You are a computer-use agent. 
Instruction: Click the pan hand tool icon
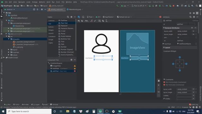159,80
